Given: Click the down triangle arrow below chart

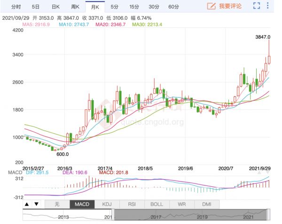Looking at the screenshot, I should [35, 204].
